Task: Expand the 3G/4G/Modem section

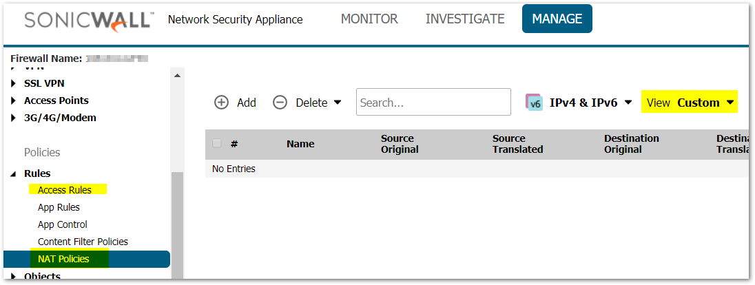Action: (15, 118)
